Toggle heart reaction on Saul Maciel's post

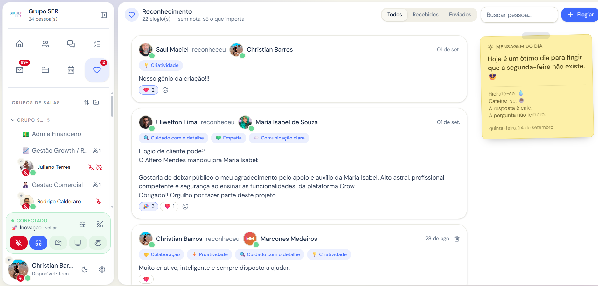[149, 90]
